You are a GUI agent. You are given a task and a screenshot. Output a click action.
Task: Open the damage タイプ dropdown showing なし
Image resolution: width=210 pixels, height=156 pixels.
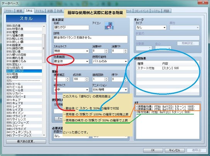point(151,27)
